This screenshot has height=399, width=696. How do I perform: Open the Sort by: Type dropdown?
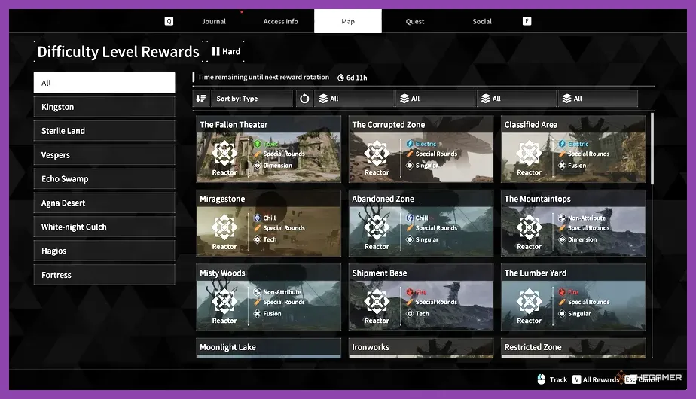click(x=252, y=99)
